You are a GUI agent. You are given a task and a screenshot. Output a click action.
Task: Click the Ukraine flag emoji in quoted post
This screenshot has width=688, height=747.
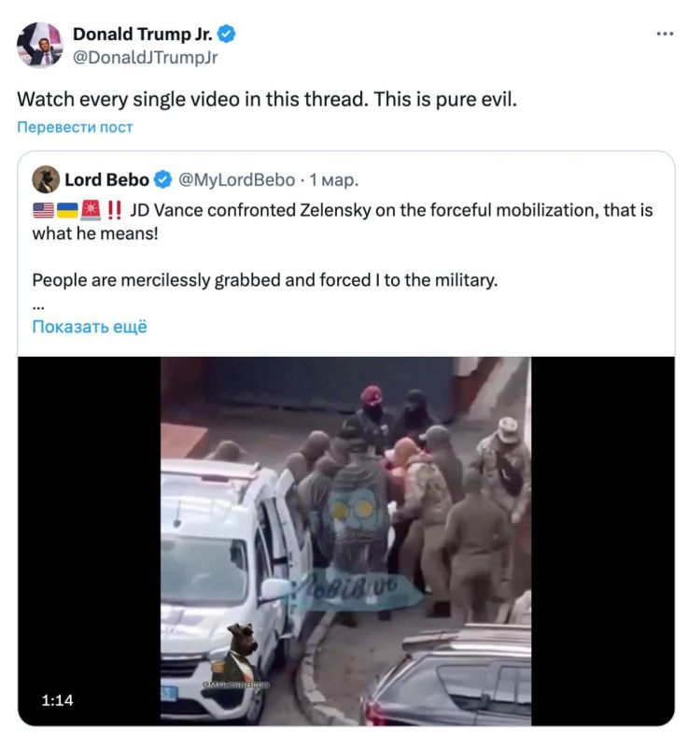click(67, 210)
